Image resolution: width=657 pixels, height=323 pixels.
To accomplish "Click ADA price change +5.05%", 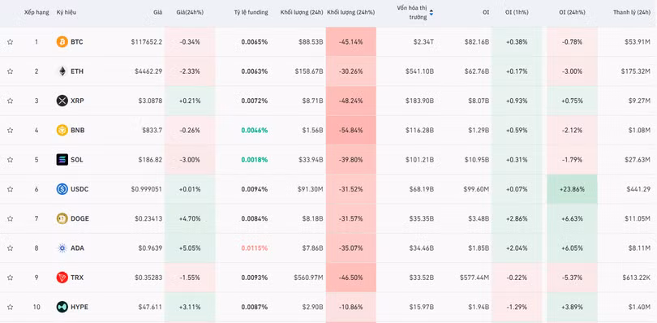I will [190, 248].
